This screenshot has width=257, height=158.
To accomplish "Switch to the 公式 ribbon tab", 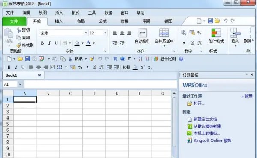I will 103,21.
